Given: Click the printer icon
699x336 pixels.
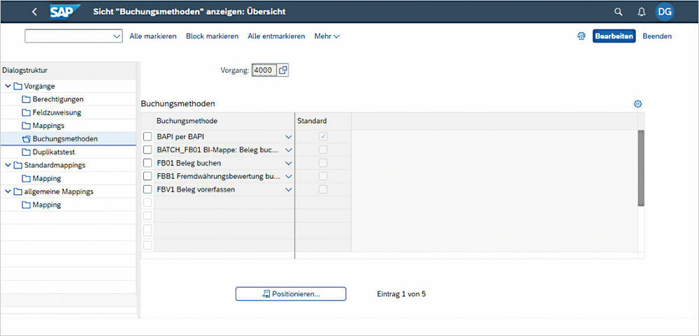Looking at the screenshot, I should click(x=581, y=36).
